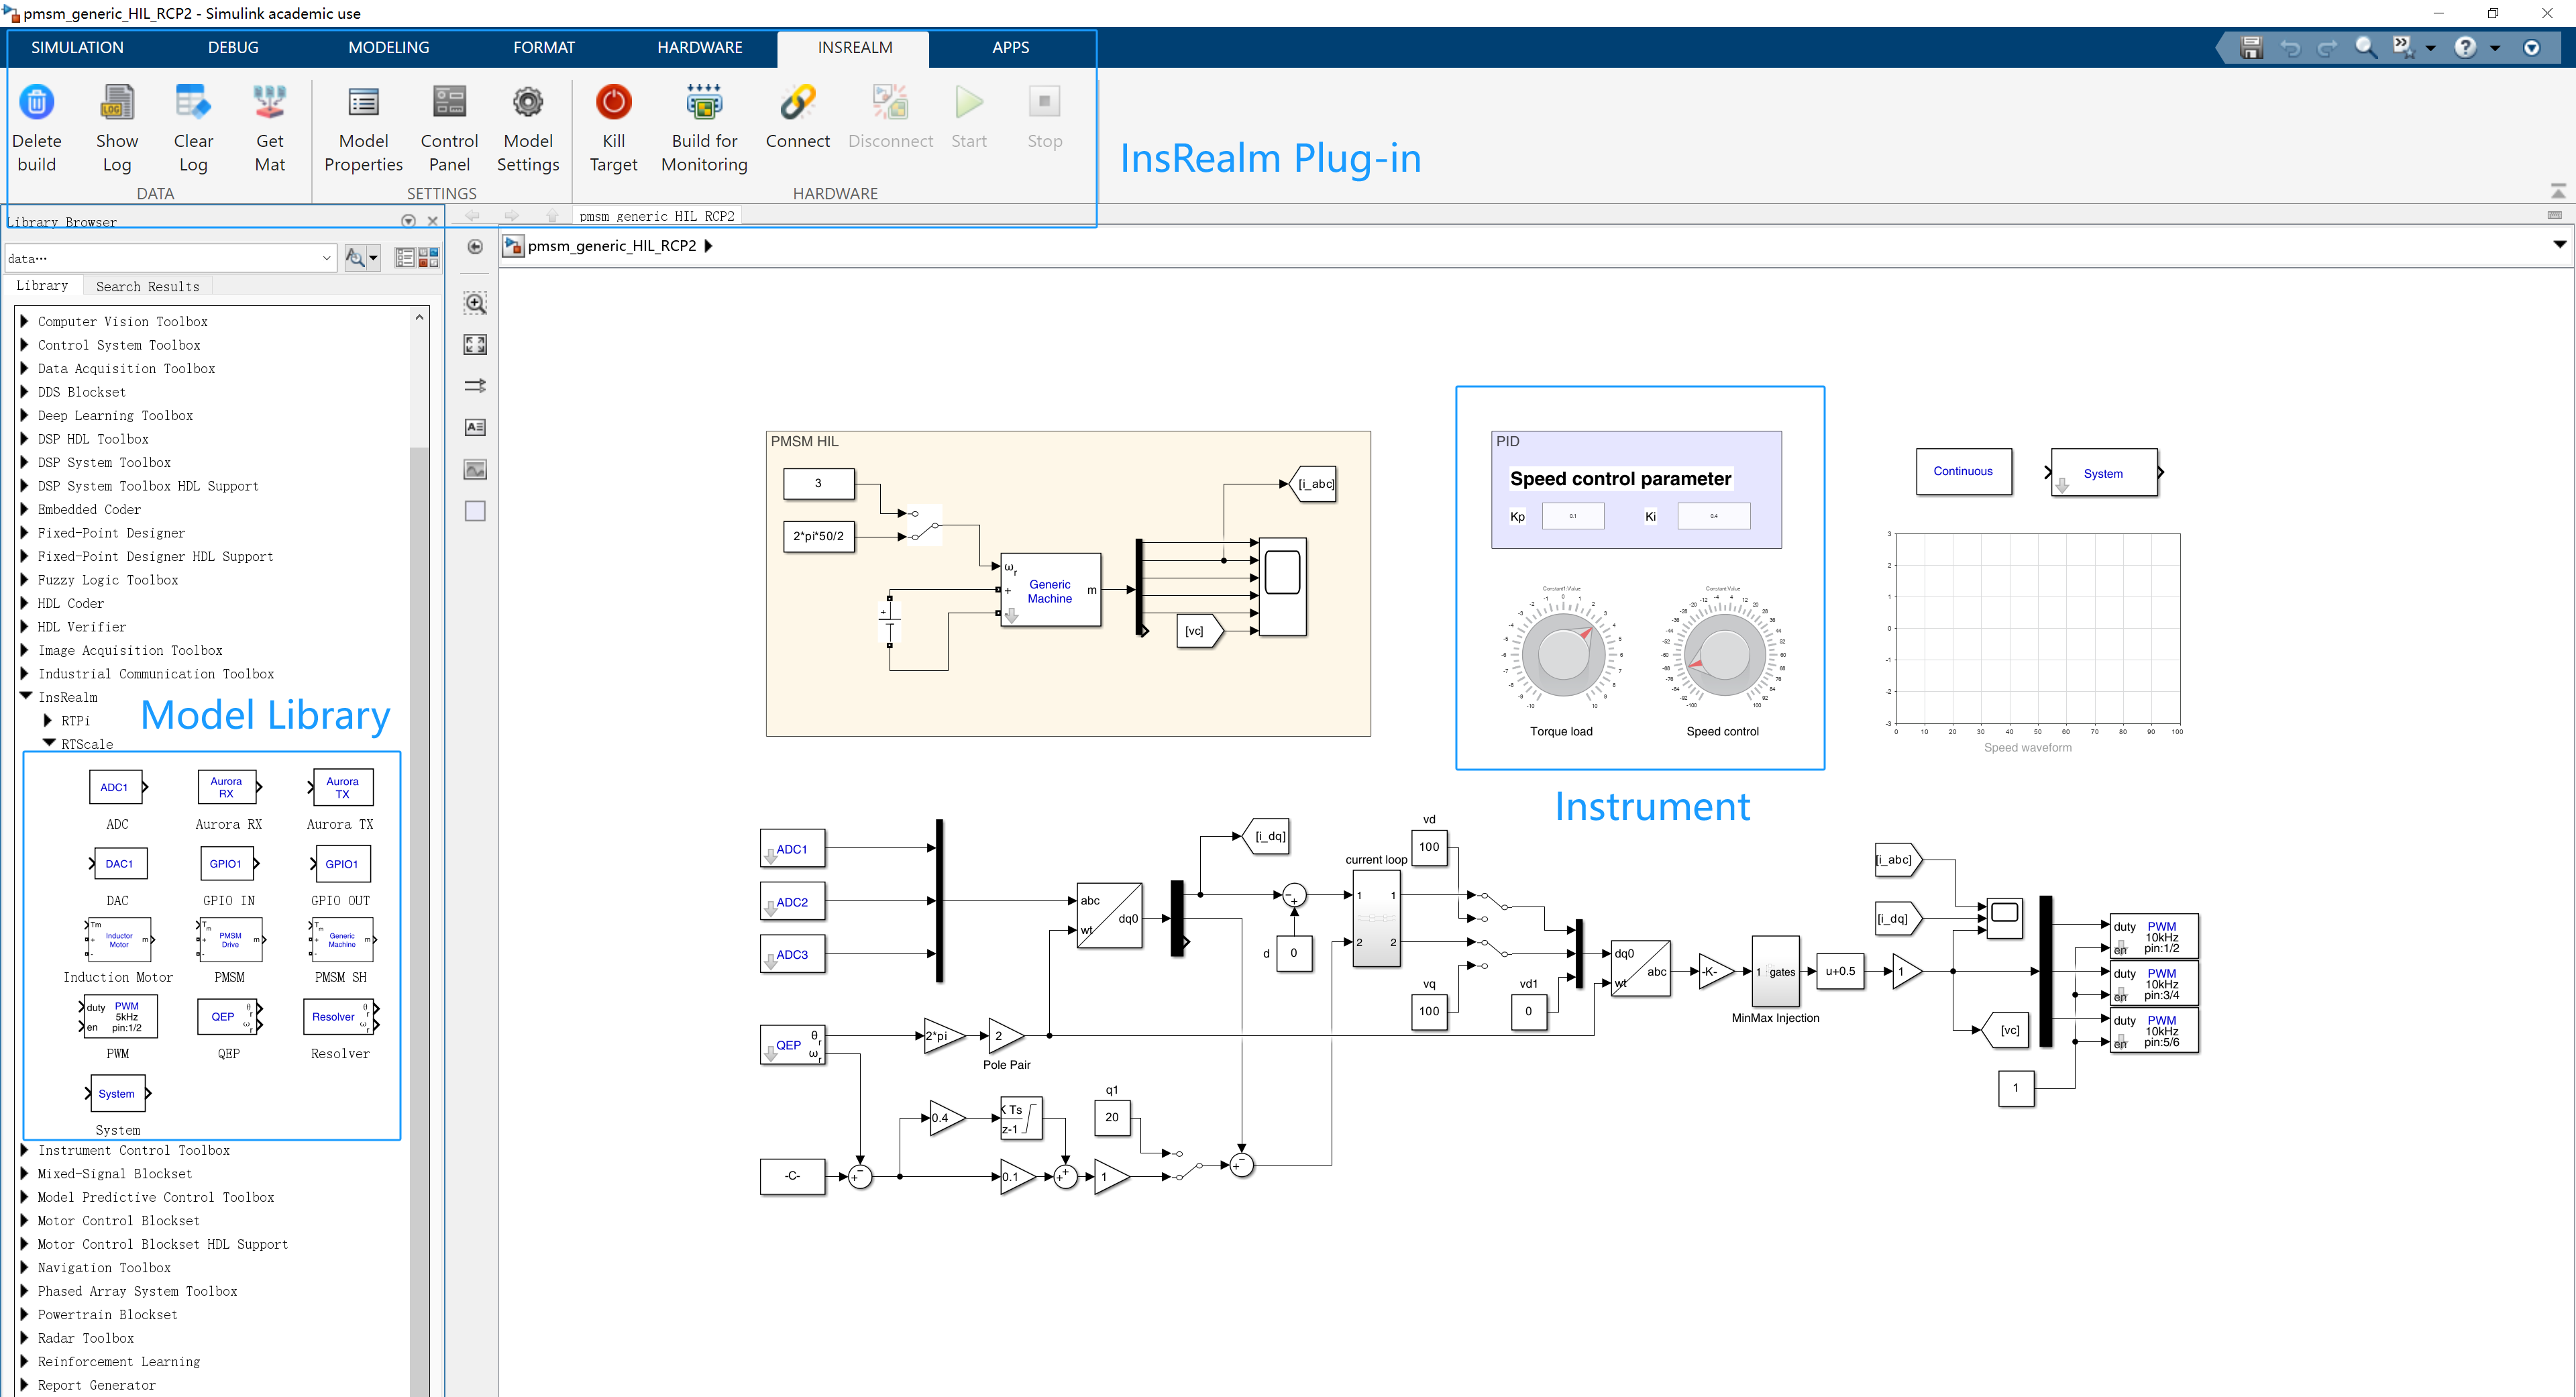Image resolution: width=2576 pixels, height=1397 pixels.
Task: Switch to FORMAT tab
Action: pos(544,47)
